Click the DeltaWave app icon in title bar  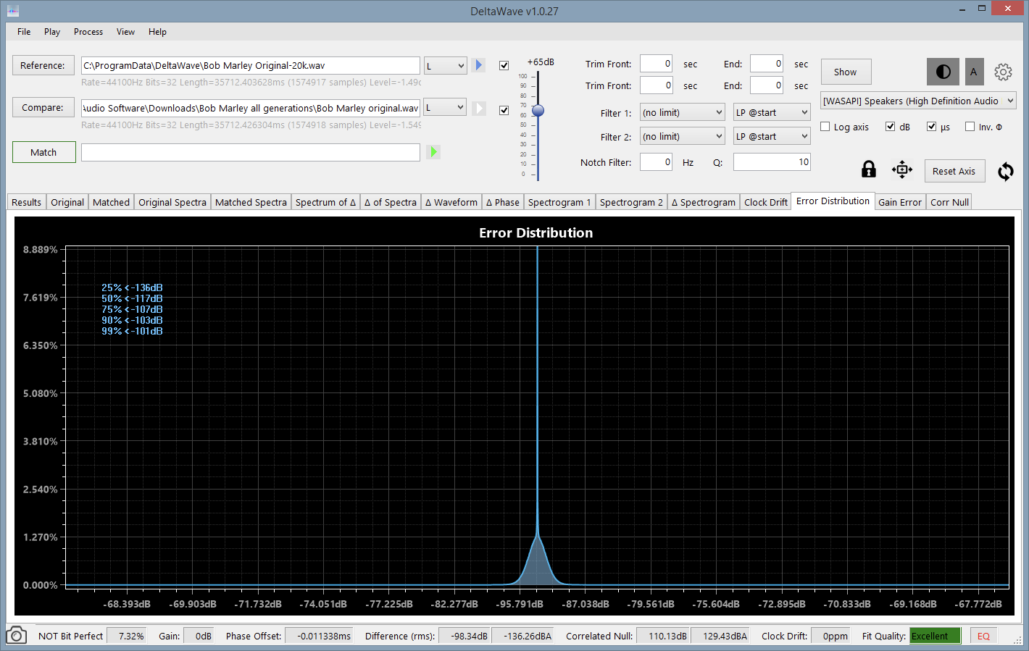pyautogui.click(x=12, y=11)
